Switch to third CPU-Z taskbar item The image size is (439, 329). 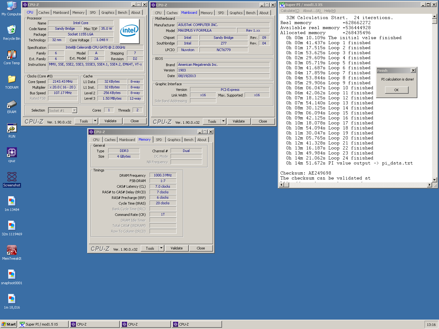[197, 324]
